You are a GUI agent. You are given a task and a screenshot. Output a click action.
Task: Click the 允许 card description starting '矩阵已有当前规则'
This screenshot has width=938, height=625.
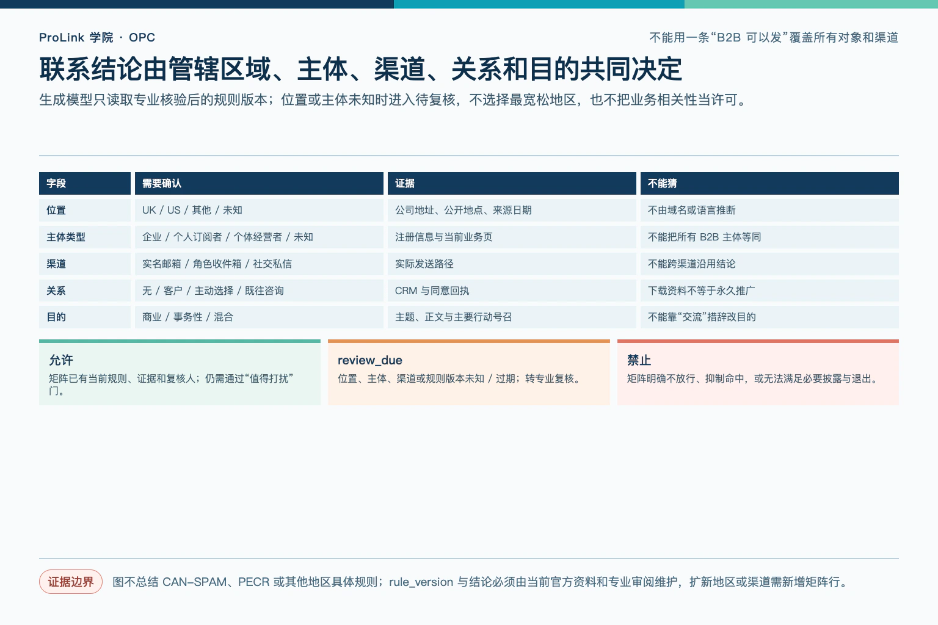(171, 385)
